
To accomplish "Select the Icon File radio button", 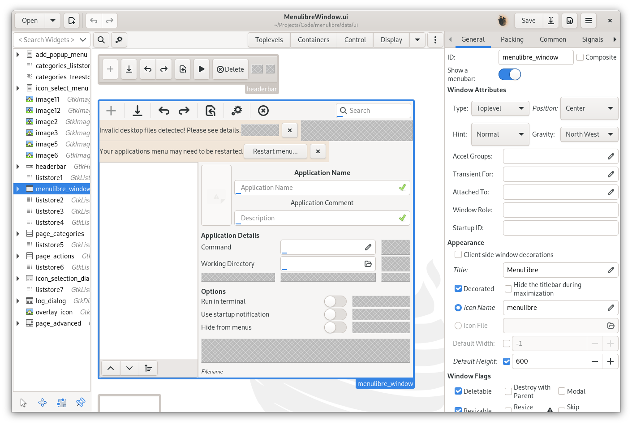I will (458, 325).
